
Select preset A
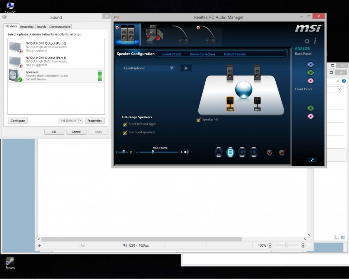pos(218,152)
